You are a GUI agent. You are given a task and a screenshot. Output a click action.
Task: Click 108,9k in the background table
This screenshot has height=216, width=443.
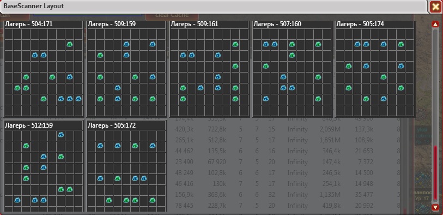(x=364, y=141)
